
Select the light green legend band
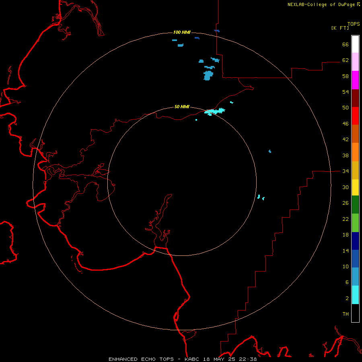pyautogui.click(x=355, y=223)
